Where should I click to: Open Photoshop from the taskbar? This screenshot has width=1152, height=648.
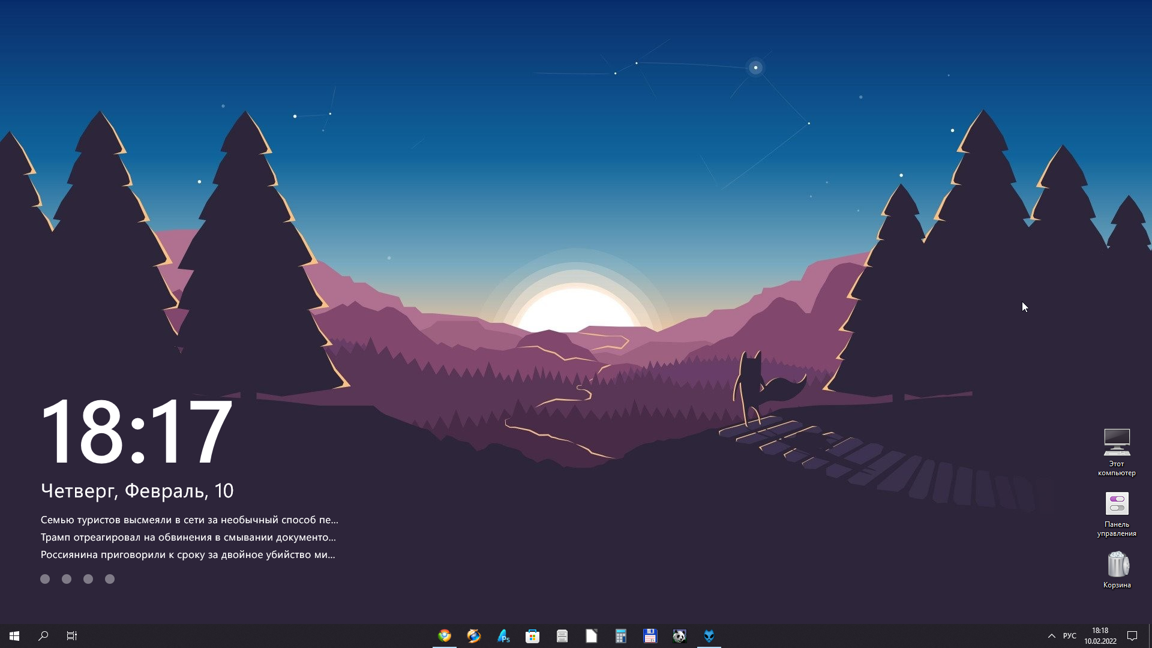[503, 636]
